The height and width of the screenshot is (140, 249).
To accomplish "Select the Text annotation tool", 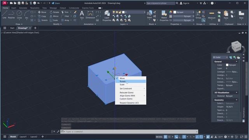I will (82, 15).
